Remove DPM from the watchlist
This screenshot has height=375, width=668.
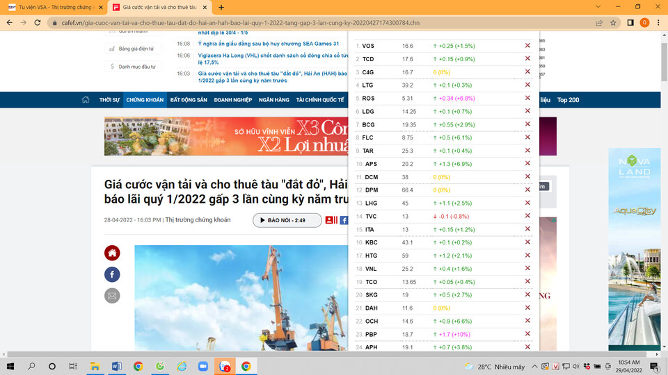coord(527,190)
